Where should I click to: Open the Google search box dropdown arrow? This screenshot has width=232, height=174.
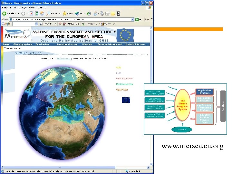click(x=36, y=24)
